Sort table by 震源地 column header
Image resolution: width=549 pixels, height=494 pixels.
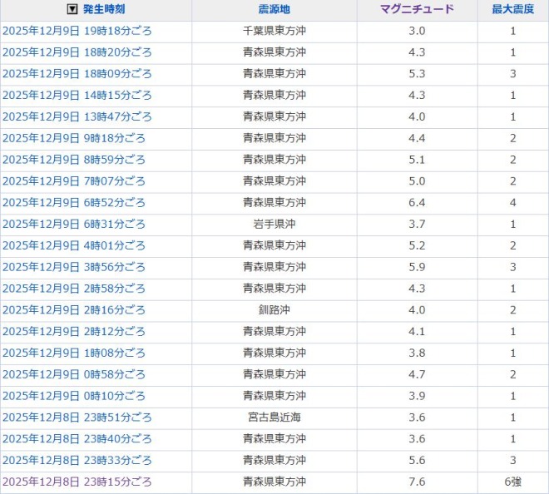tap(274, 10)
